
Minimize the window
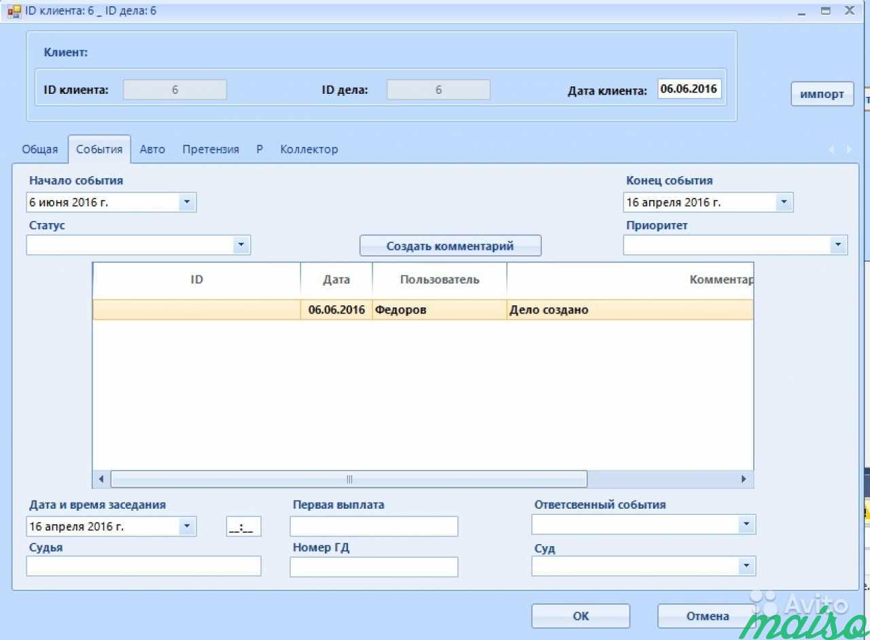(x=803, y=12)
